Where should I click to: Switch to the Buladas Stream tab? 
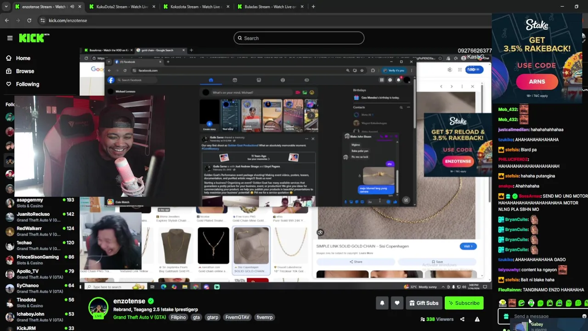271,7
